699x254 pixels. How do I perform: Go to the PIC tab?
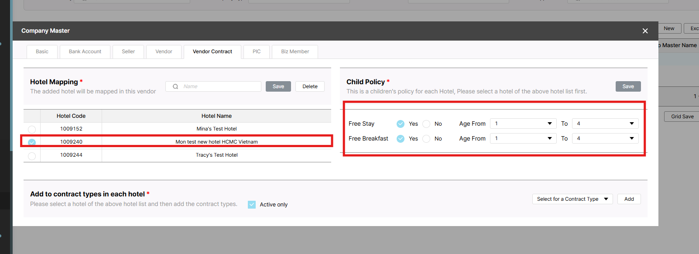coord(257,51)
